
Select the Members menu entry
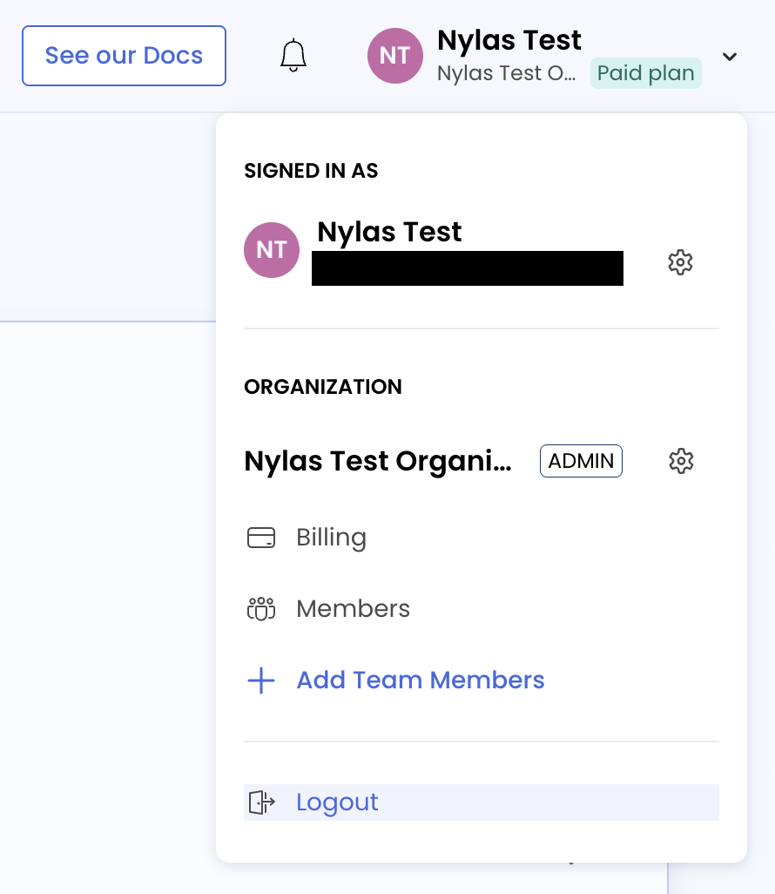pos(353,608)
